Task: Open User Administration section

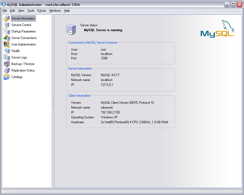Action: 24,44
